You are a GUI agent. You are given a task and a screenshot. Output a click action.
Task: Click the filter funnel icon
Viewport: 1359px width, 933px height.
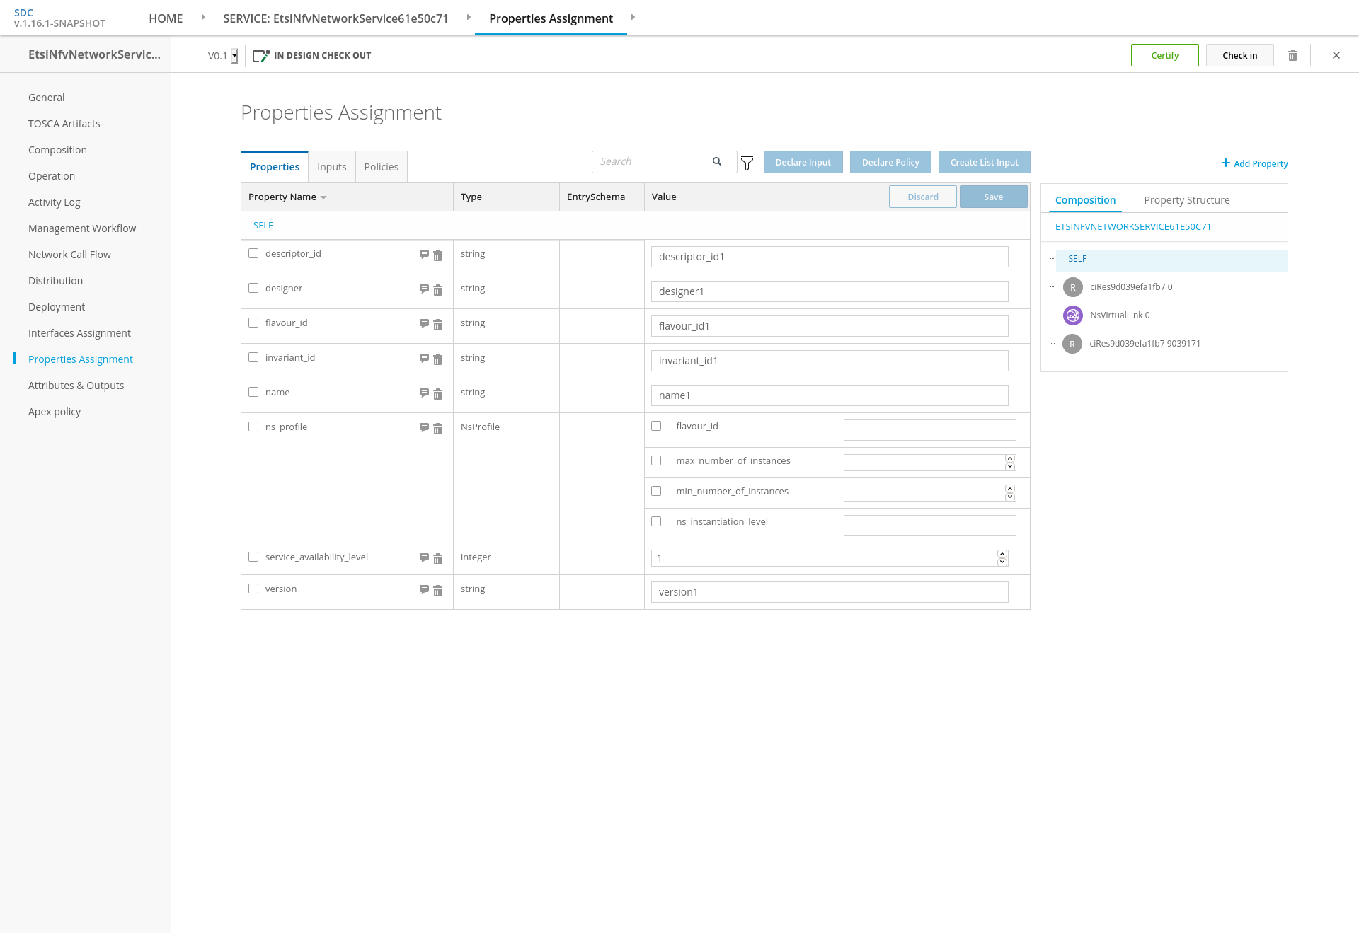click(747, 163)
